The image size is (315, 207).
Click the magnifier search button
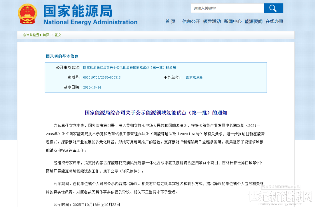point(273,8)
